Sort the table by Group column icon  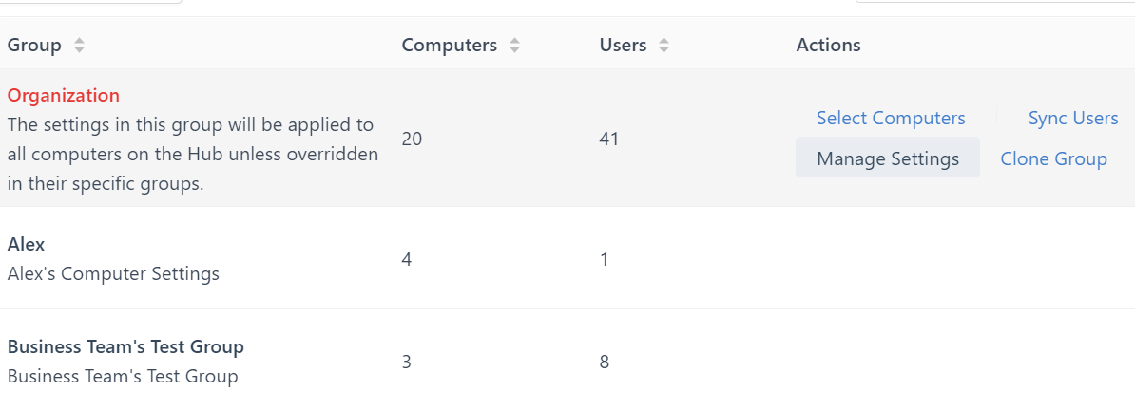[x=79, y=46]
